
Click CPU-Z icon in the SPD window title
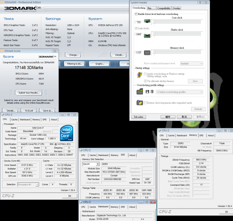81,150
